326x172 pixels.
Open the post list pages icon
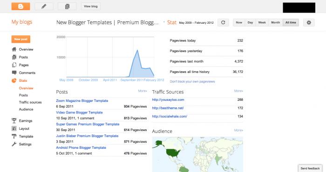click(67, 7)
